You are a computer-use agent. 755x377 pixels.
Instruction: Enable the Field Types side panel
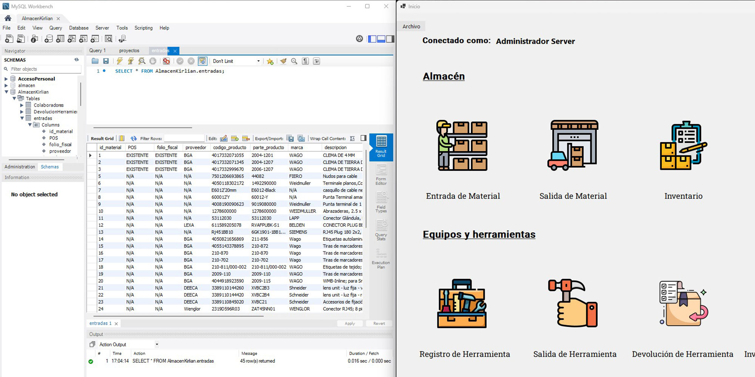click(x=381, y=202)
